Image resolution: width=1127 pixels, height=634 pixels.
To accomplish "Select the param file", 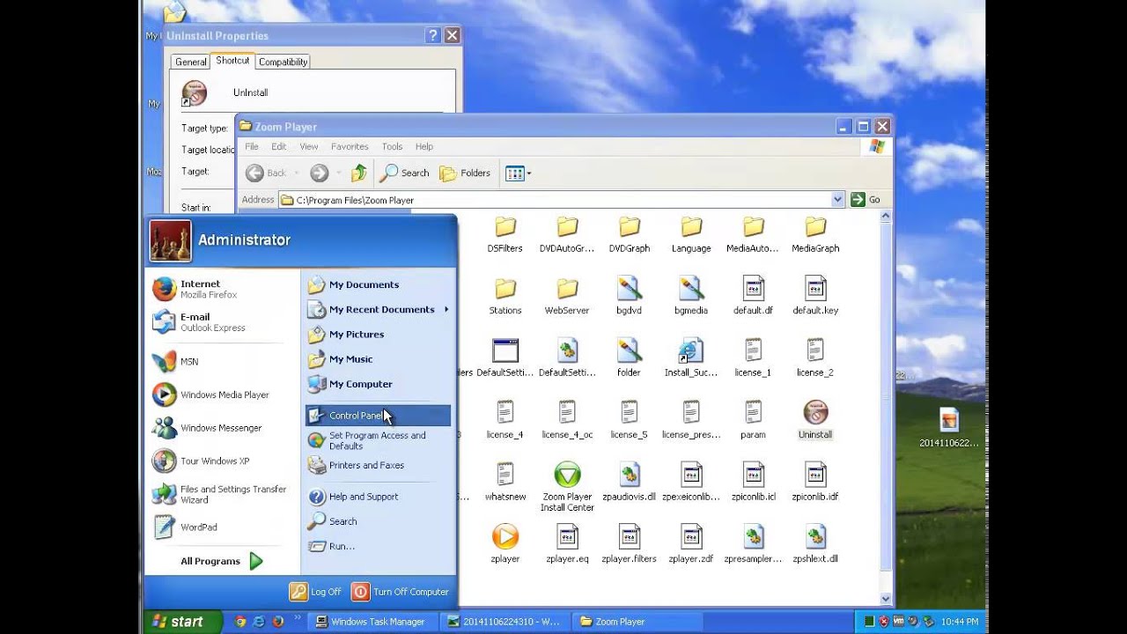I will [753, 420].
